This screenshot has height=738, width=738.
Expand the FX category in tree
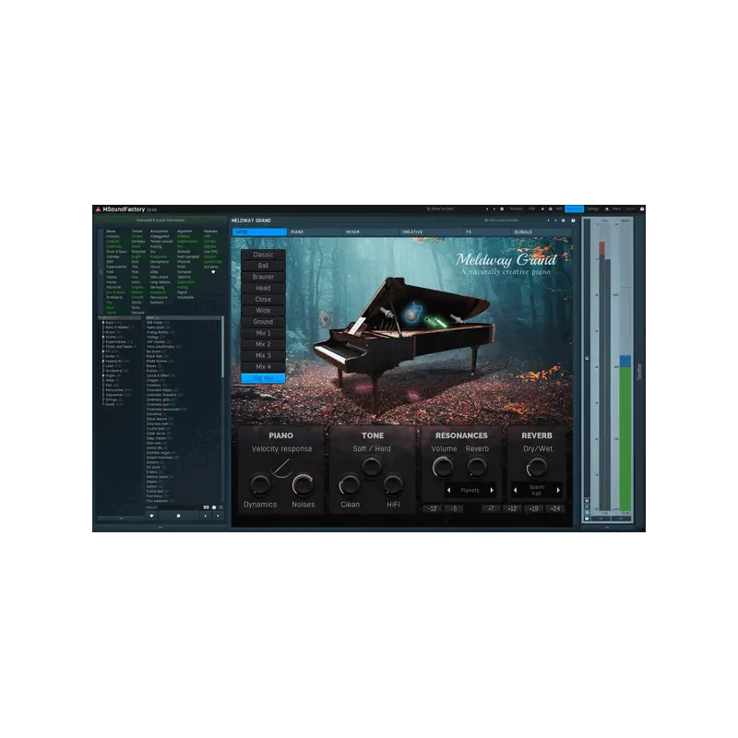coord(103,351)
